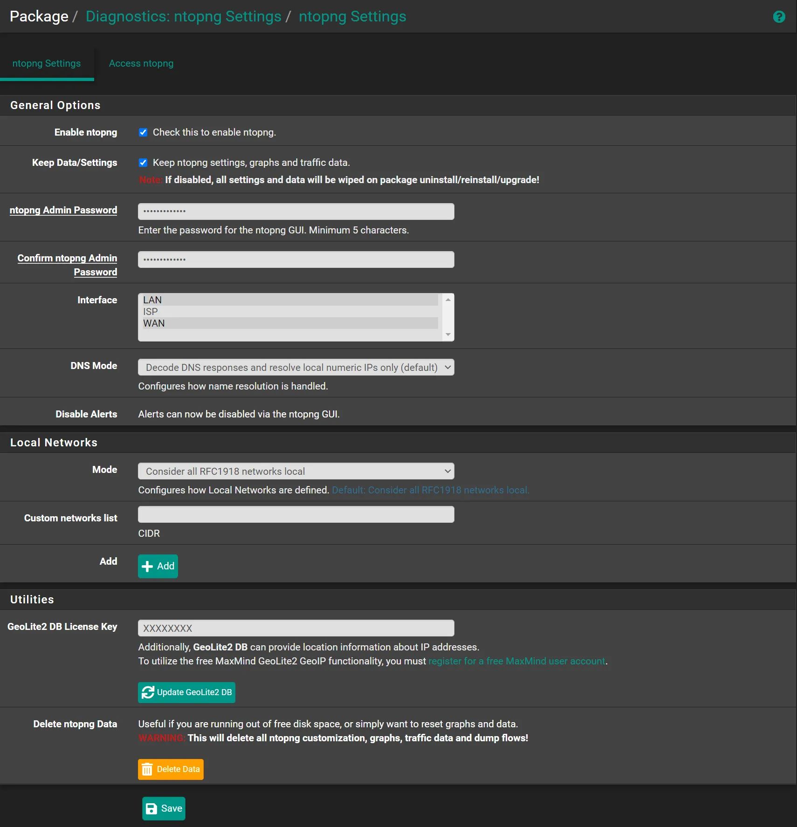
Task: Open the DNS Mode dropdown
Action: tap(295, 367)
